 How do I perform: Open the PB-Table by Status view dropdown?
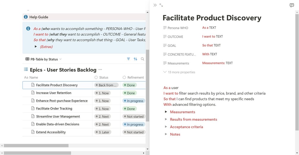(x=44, y=59)
